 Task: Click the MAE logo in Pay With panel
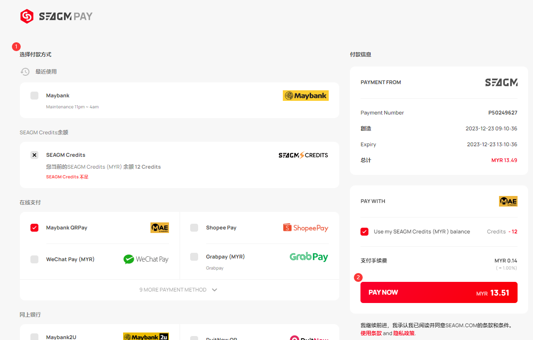[x=508, y=201]
